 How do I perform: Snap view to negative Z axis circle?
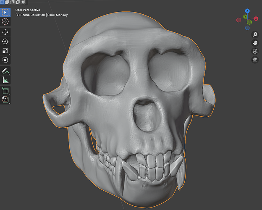click(x=247, y=28)
